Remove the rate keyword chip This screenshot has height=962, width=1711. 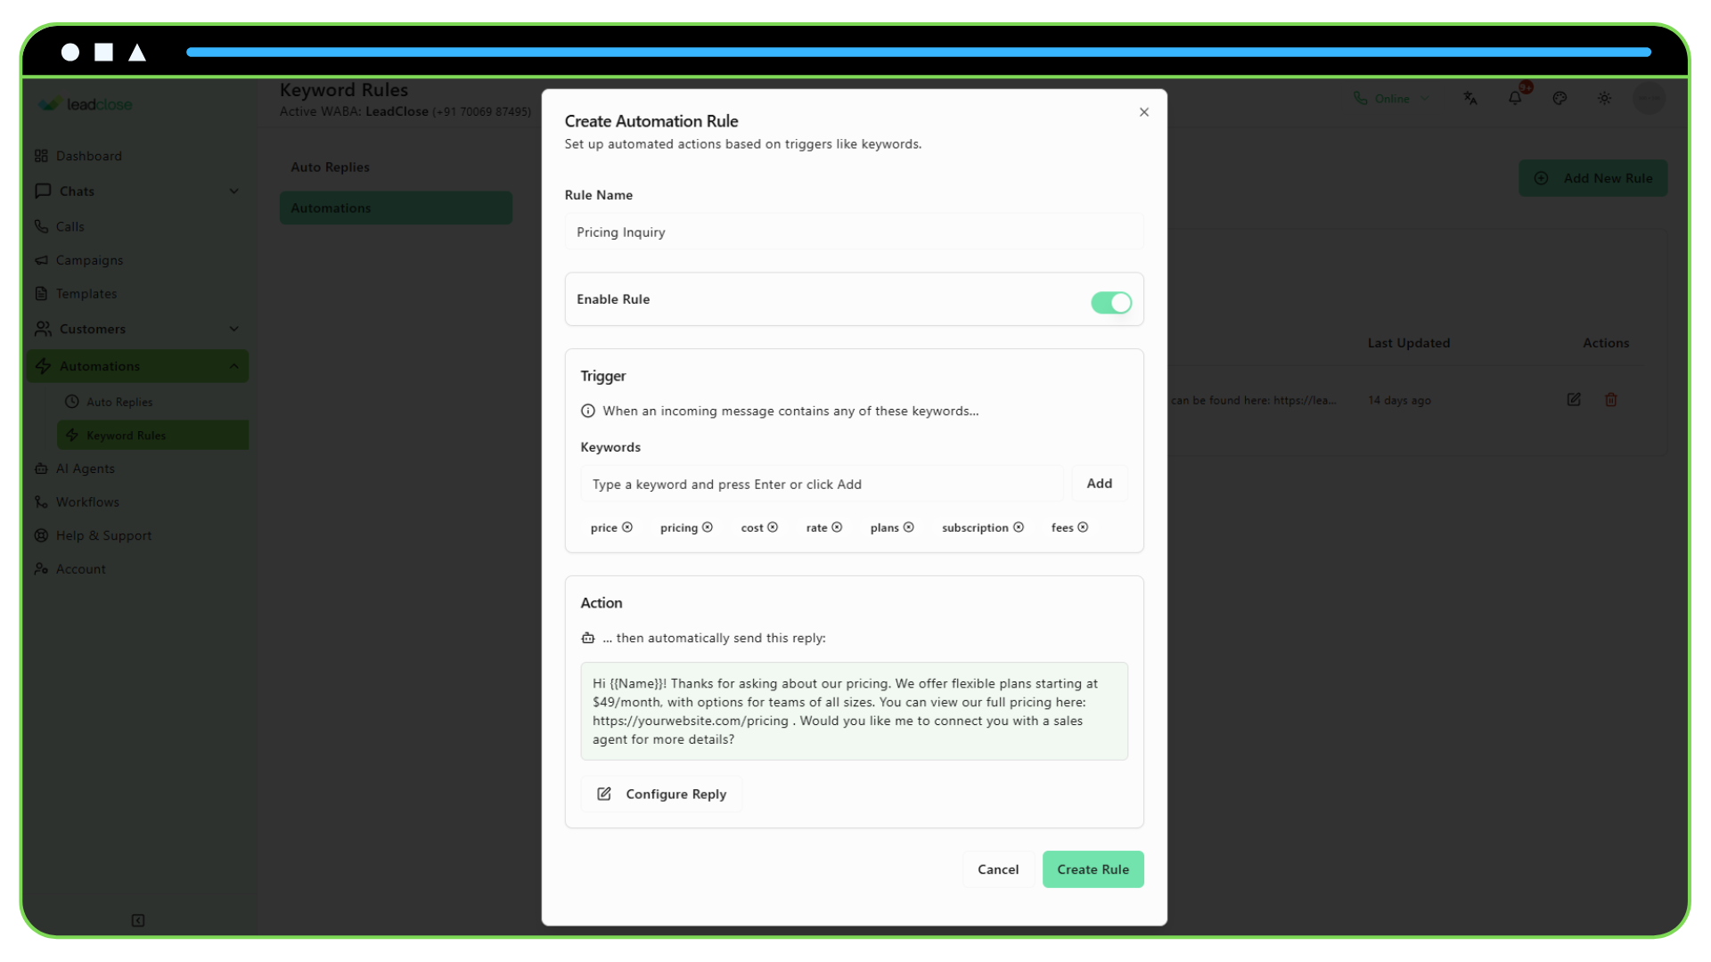(837, 527)
